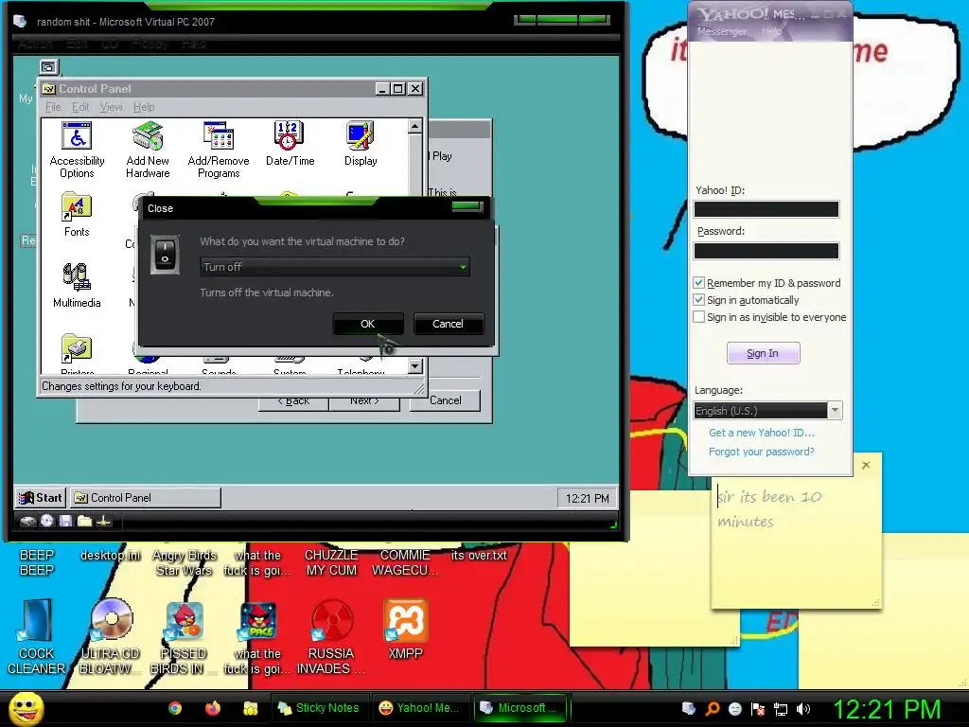969x727 pixels.
Task: Click the Virtual PC floppy status icon
Action: [65, 522]
